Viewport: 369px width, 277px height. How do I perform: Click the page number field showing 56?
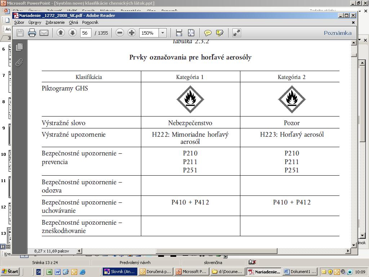[85, 33]
